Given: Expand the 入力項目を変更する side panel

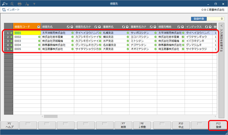Looking at the screenshot, I should pos(221,70).
